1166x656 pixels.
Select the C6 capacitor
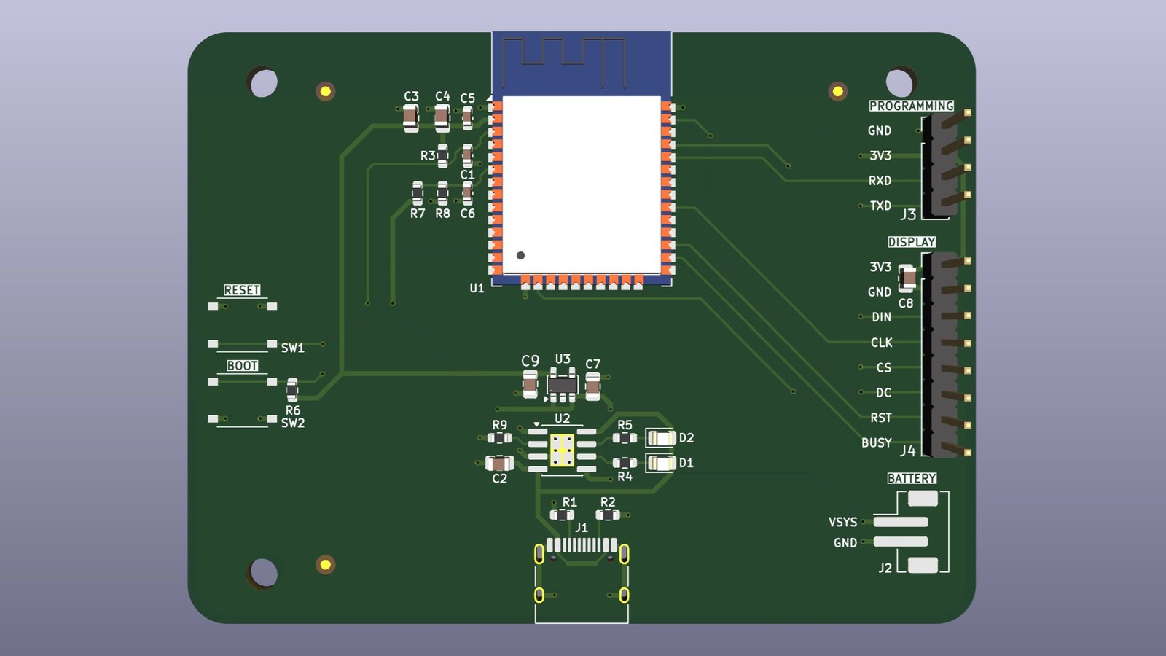tap(468, 194)
